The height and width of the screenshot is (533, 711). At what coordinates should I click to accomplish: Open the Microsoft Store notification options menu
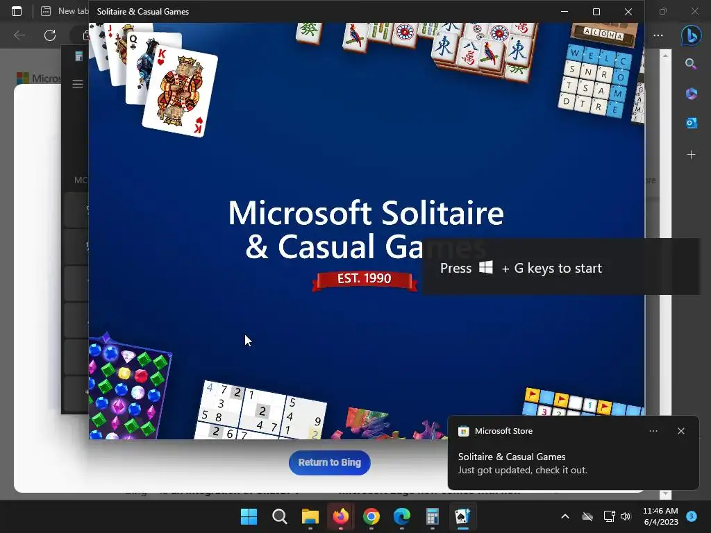[653, 431]
